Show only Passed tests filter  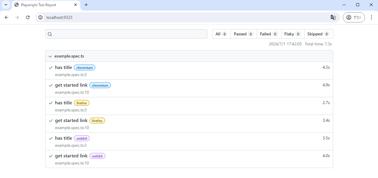tap(243, 34)
